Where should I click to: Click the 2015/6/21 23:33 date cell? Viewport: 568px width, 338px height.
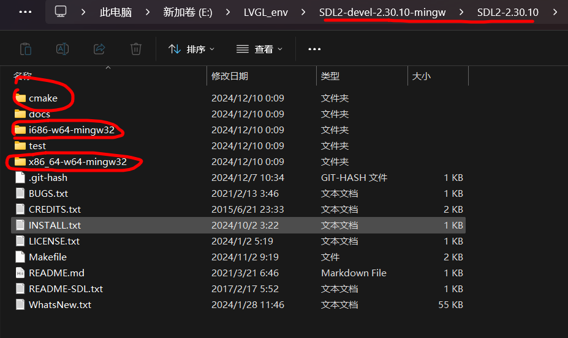click(x=248, y=209)
